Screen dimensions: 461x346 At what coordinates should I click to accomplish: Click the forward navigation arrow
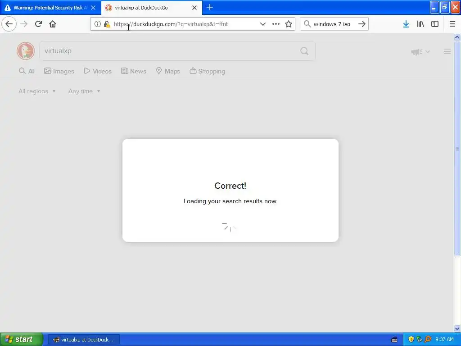click(24, 24)
